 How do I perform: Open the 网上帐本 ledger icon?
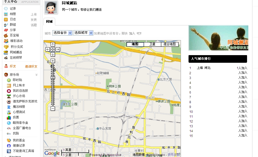9,85
